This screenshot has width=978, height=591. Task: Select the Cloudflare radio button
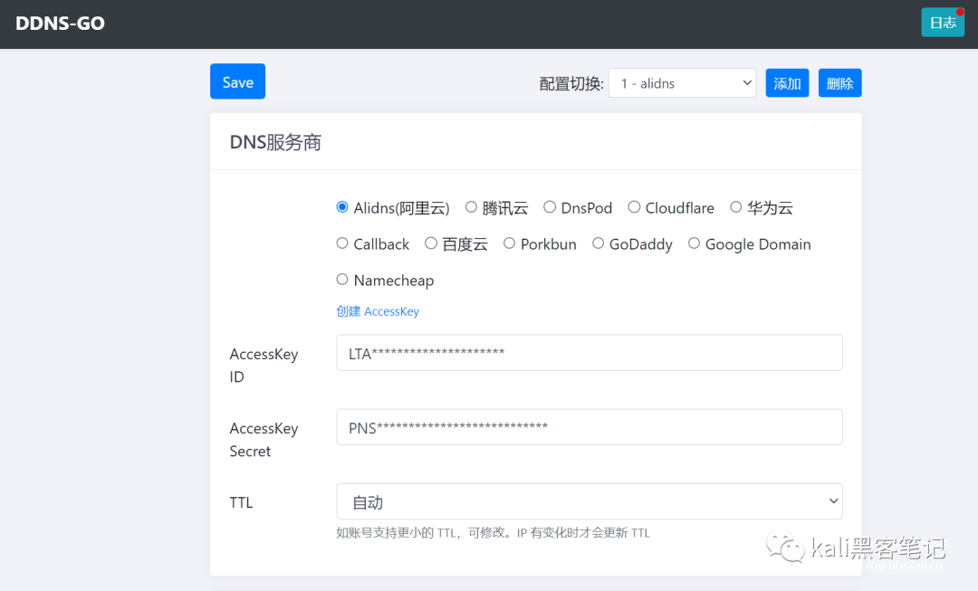pyautogui.click(x=634, y=207)
